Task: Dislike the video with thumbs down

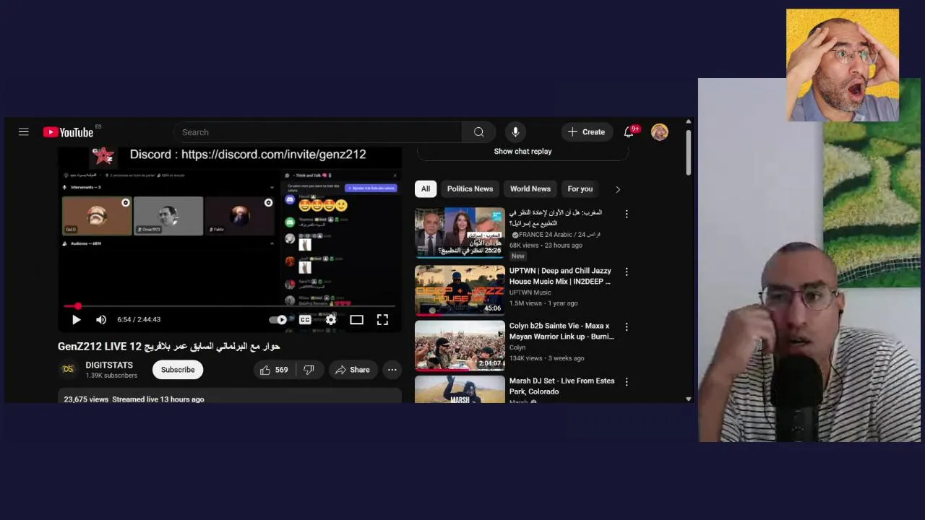Action: coord(309,370)
